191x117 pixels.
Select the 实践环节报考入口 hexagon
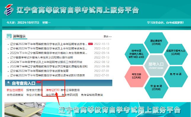coord(176,54)
